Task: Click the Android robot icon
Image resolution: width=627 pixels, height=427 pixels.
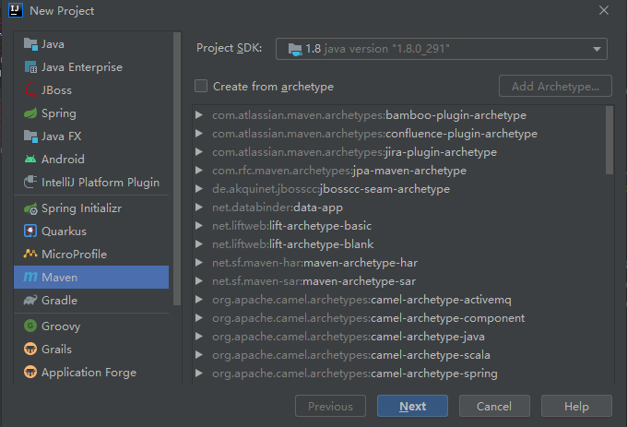Action: click(x=30, y=160)
